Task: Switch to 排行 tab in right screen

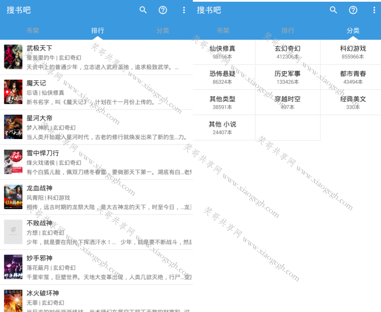Action: pyautogui.click(x=288, y=30)
